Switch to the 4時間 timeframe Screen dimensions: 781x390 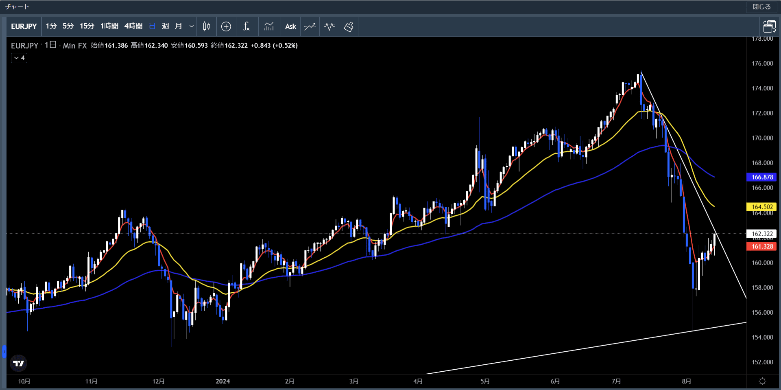133,26
